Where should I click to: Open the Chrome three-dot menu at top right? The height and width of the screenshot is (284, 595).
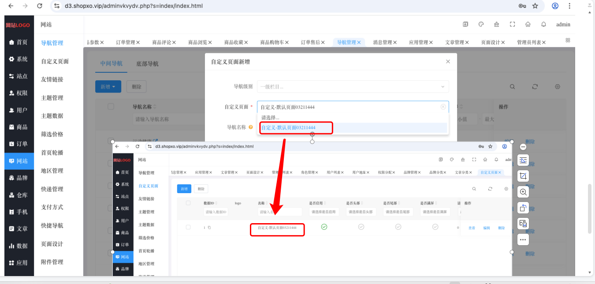click(570, 6)
